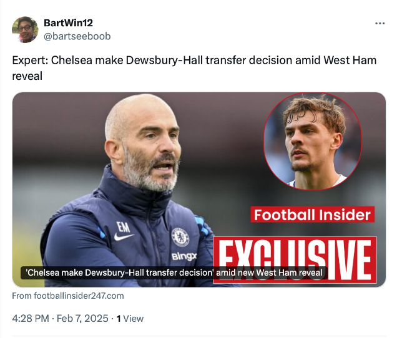Open the tweet's more options menu
This screenshot has width=397, height=338.
coord(380,24)
